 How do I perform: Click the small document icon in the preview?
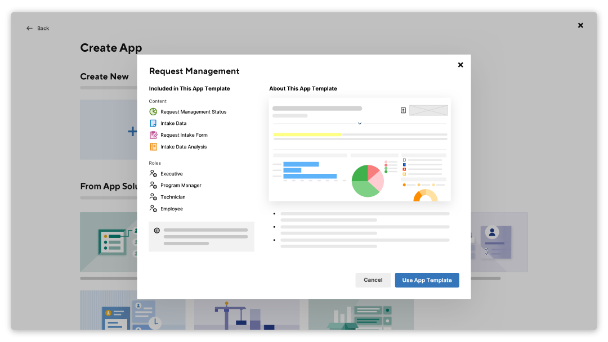[x=403, y=110]
